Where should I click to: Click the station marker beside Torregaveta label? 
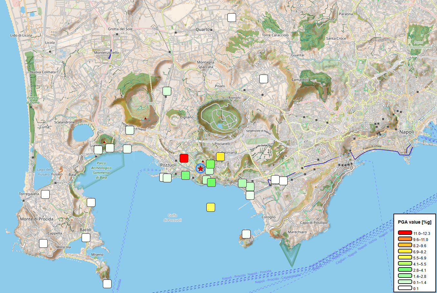(x=45, y=194)
